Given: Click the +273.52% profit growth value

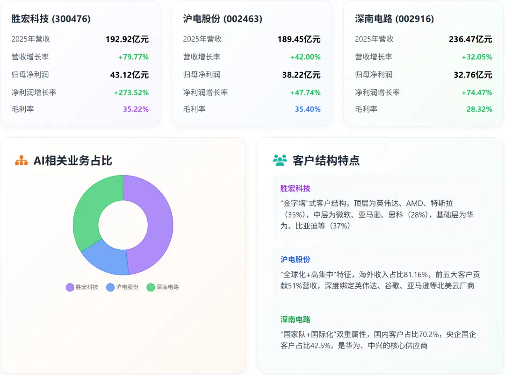Looking at the screenshot, I should [x=131, y=92].
